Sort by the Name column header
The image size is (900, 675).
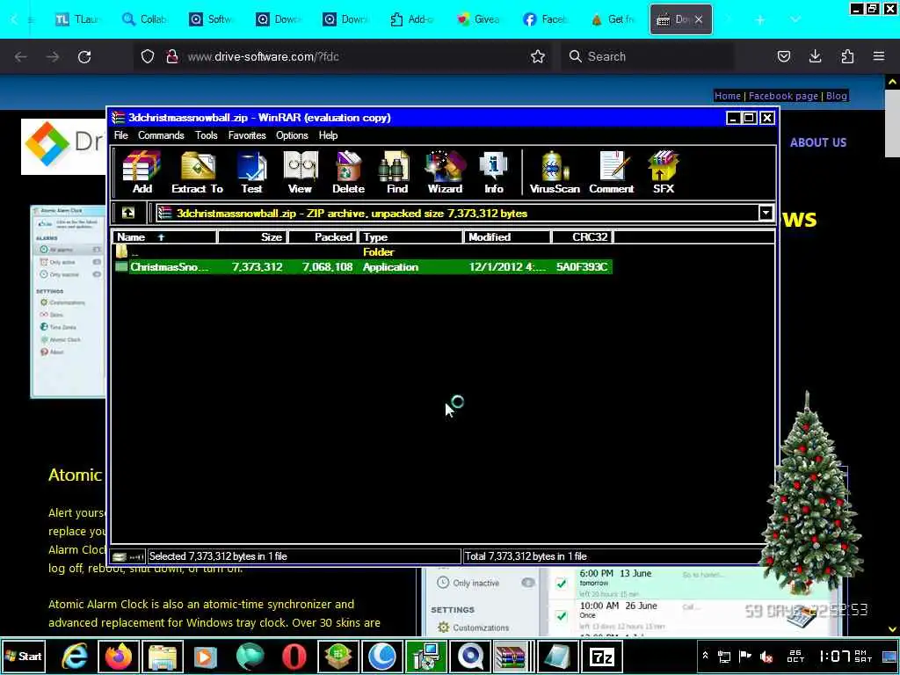click(x=164, y=237)
